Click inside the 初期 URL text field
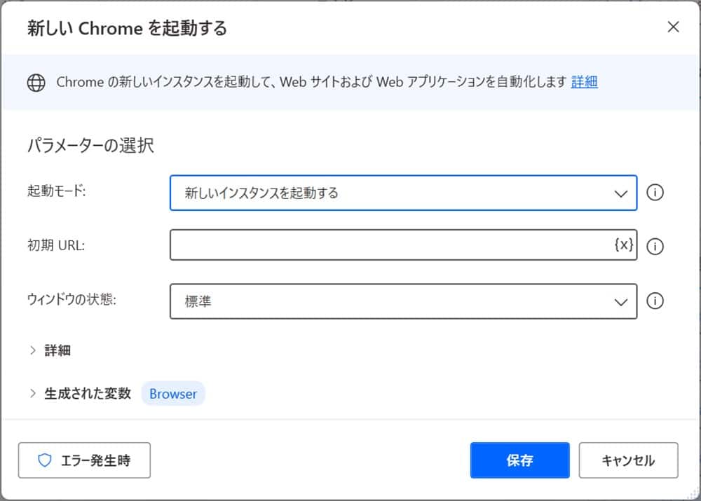Viewport: 701px width, 501px height. (389, 245)
